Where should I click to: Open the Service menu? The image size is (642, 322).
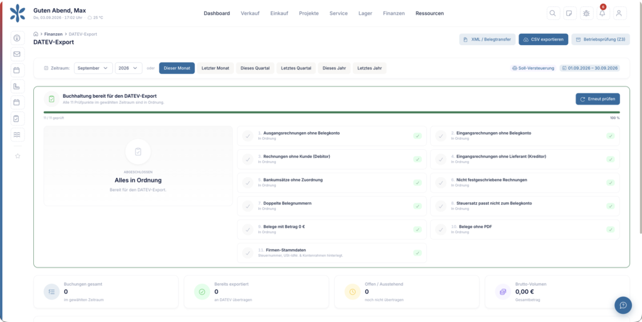(x=339, y=13)
